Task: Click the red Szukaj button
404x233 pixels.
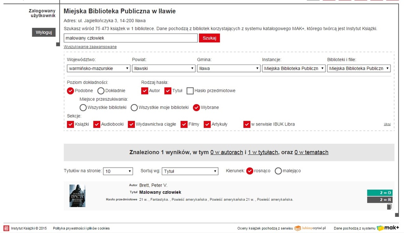Action: [209, 38]
